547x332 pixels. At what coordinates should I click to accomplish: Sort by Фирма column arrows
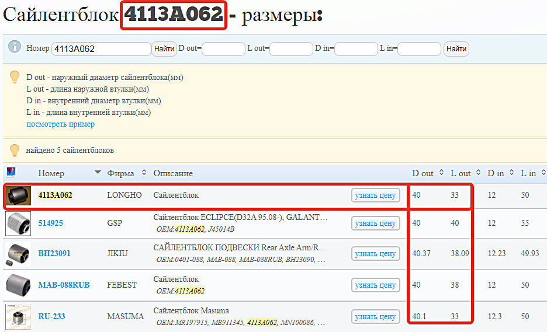point(144,172)
